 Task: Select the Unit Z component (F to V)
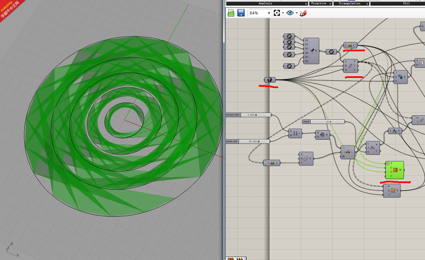pos(395,131)
